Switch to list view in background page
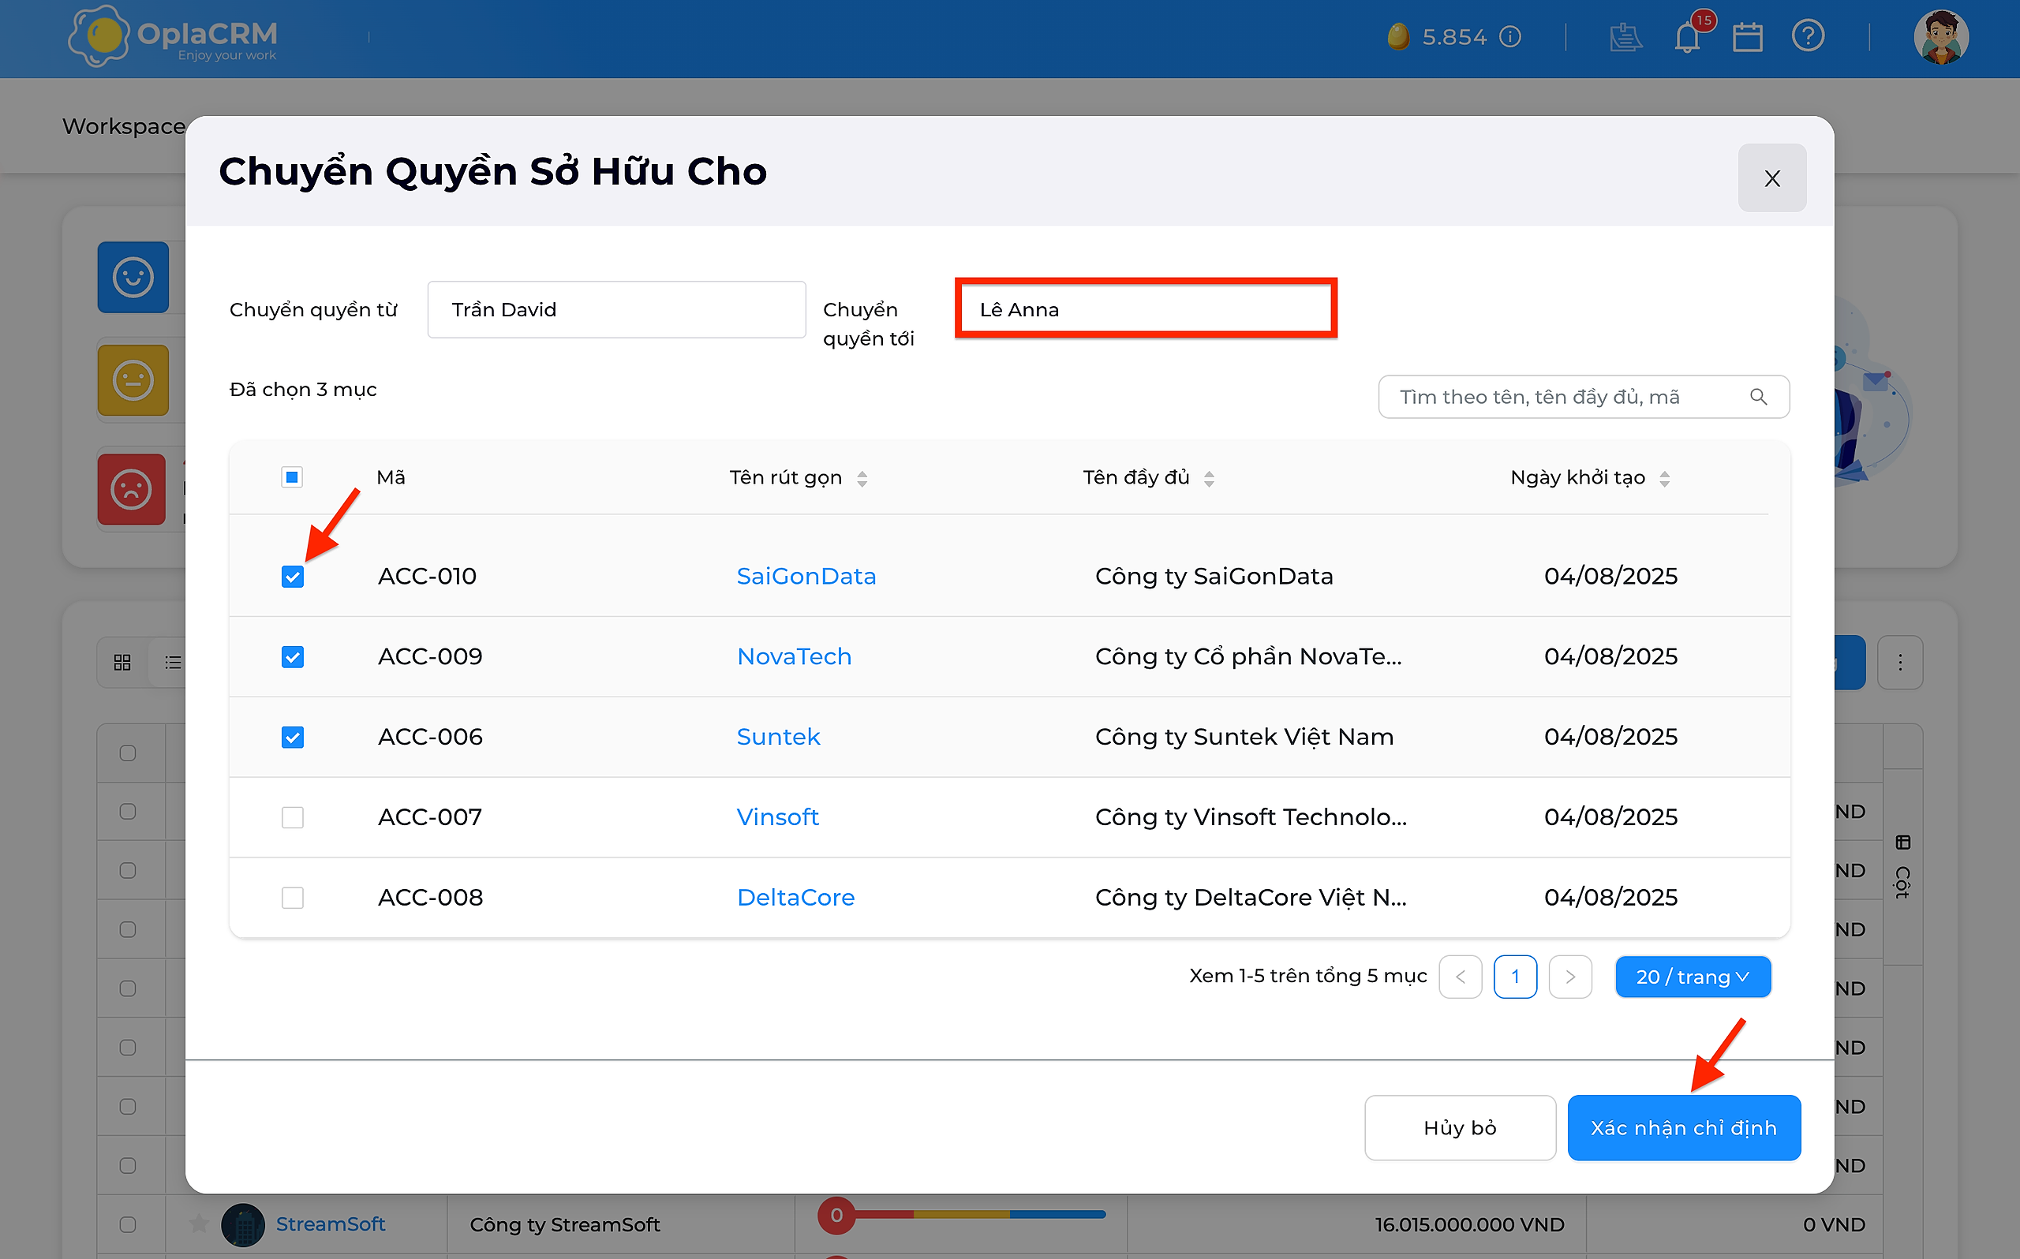Image resolution: width=2020 pixels, height=1259 pixels. pyautogui.click(x=172, y=662)
